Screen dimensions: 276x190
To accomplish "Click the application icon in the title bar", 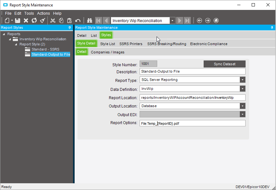I will pos(5,5).
